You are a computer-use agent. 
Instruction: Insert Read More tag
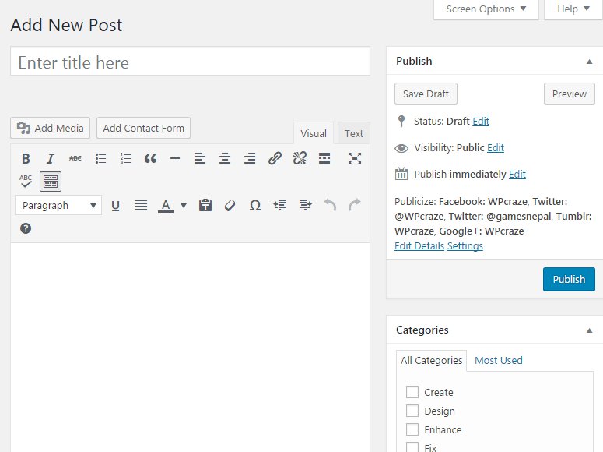[324, 158]
